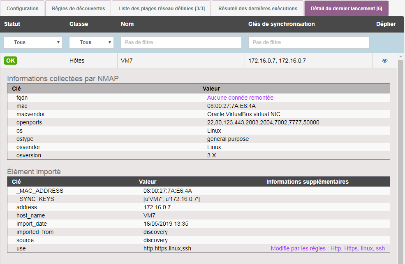Click the Aucune donnée remontée fqdn value
This screenshot has width=405, height=264.
pos(240,98)
